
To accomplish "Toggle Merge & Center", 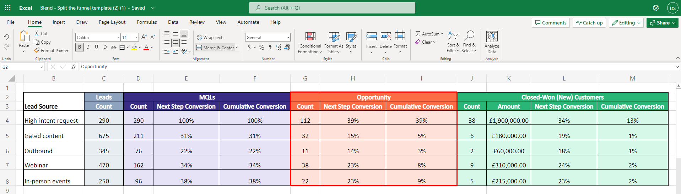I will click(215, 48).
